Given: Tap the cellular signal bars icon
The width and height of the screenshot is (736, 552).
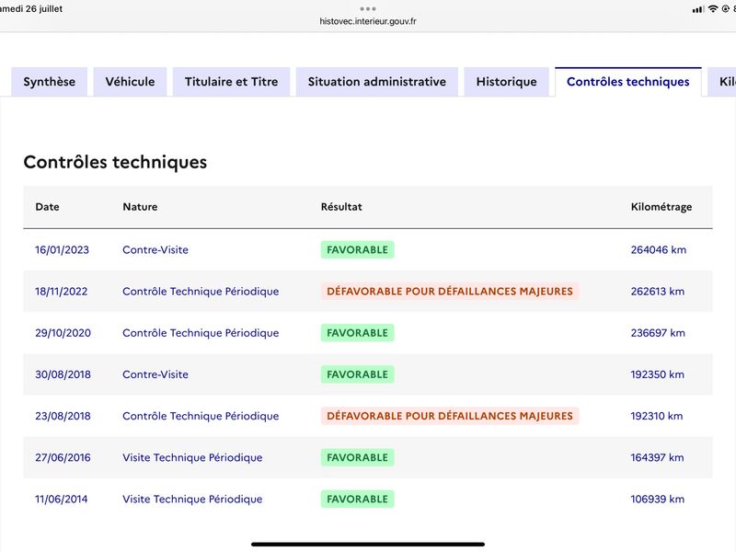Looking at the screenshot, I should pos(698,9).
